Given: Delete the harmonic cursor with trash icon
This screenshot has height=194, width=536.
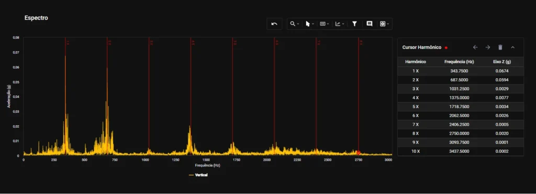Looking at the screenshot, I should pos(500,47).
